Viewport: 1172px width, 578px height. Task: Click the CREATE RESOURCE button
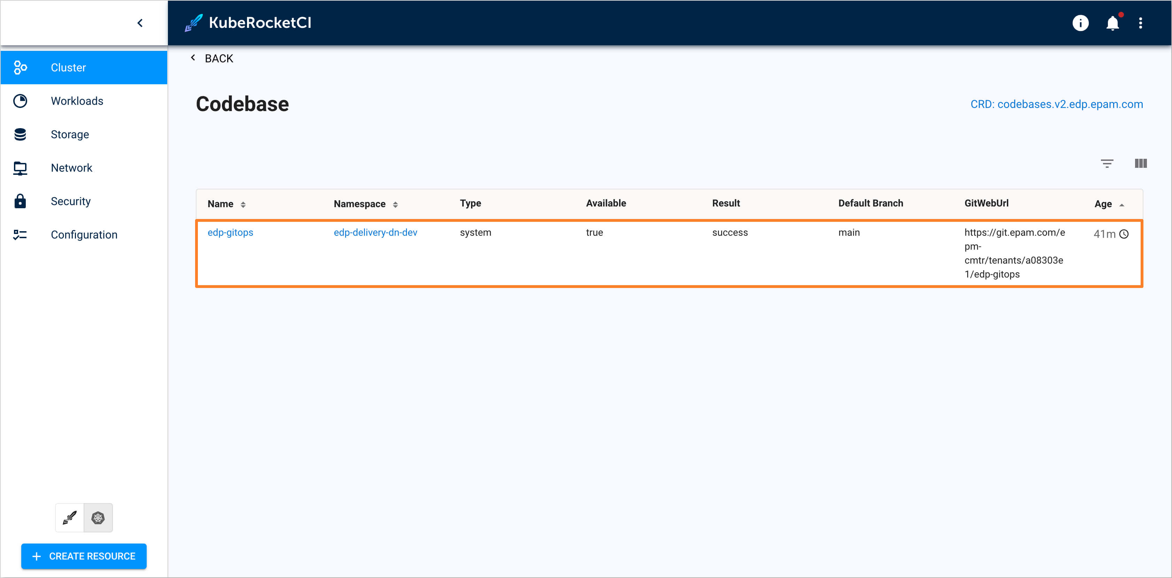tap(84, 556)
